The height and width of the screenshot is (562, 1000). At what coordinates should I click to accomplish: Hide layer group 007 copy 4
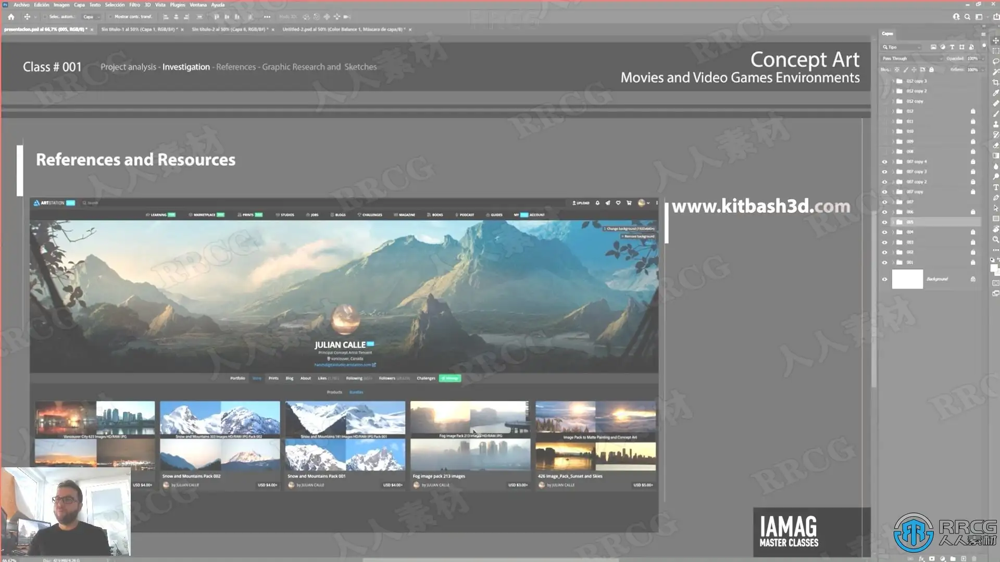(884, 162)
